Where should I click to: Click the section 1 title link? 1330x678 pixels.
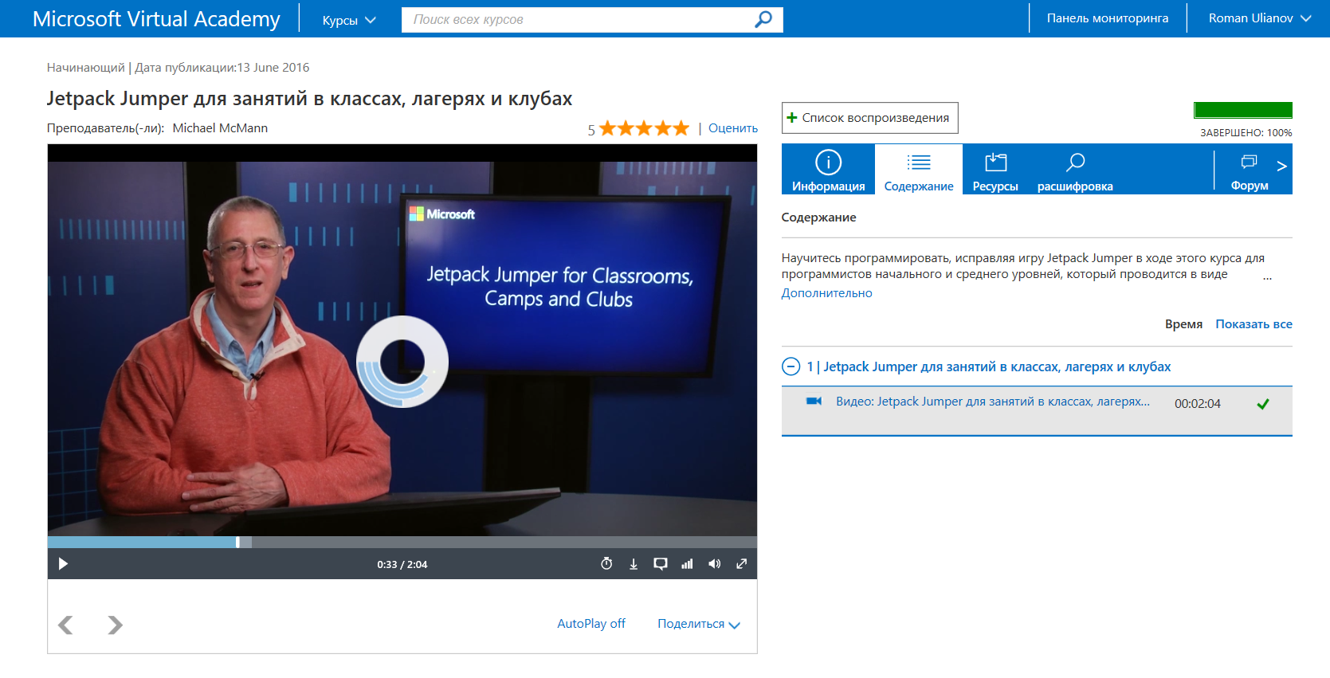coord(989,367)
